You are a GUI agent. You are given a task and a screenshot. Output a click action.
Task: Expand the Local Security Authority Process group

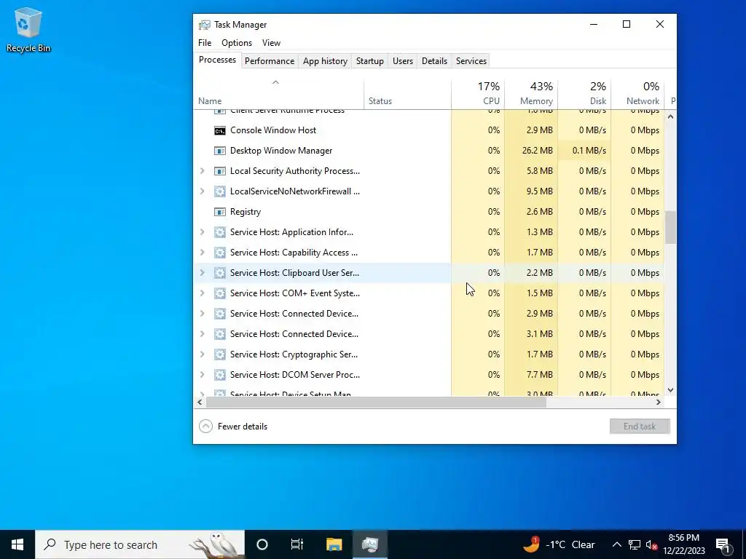coord(203,171)
